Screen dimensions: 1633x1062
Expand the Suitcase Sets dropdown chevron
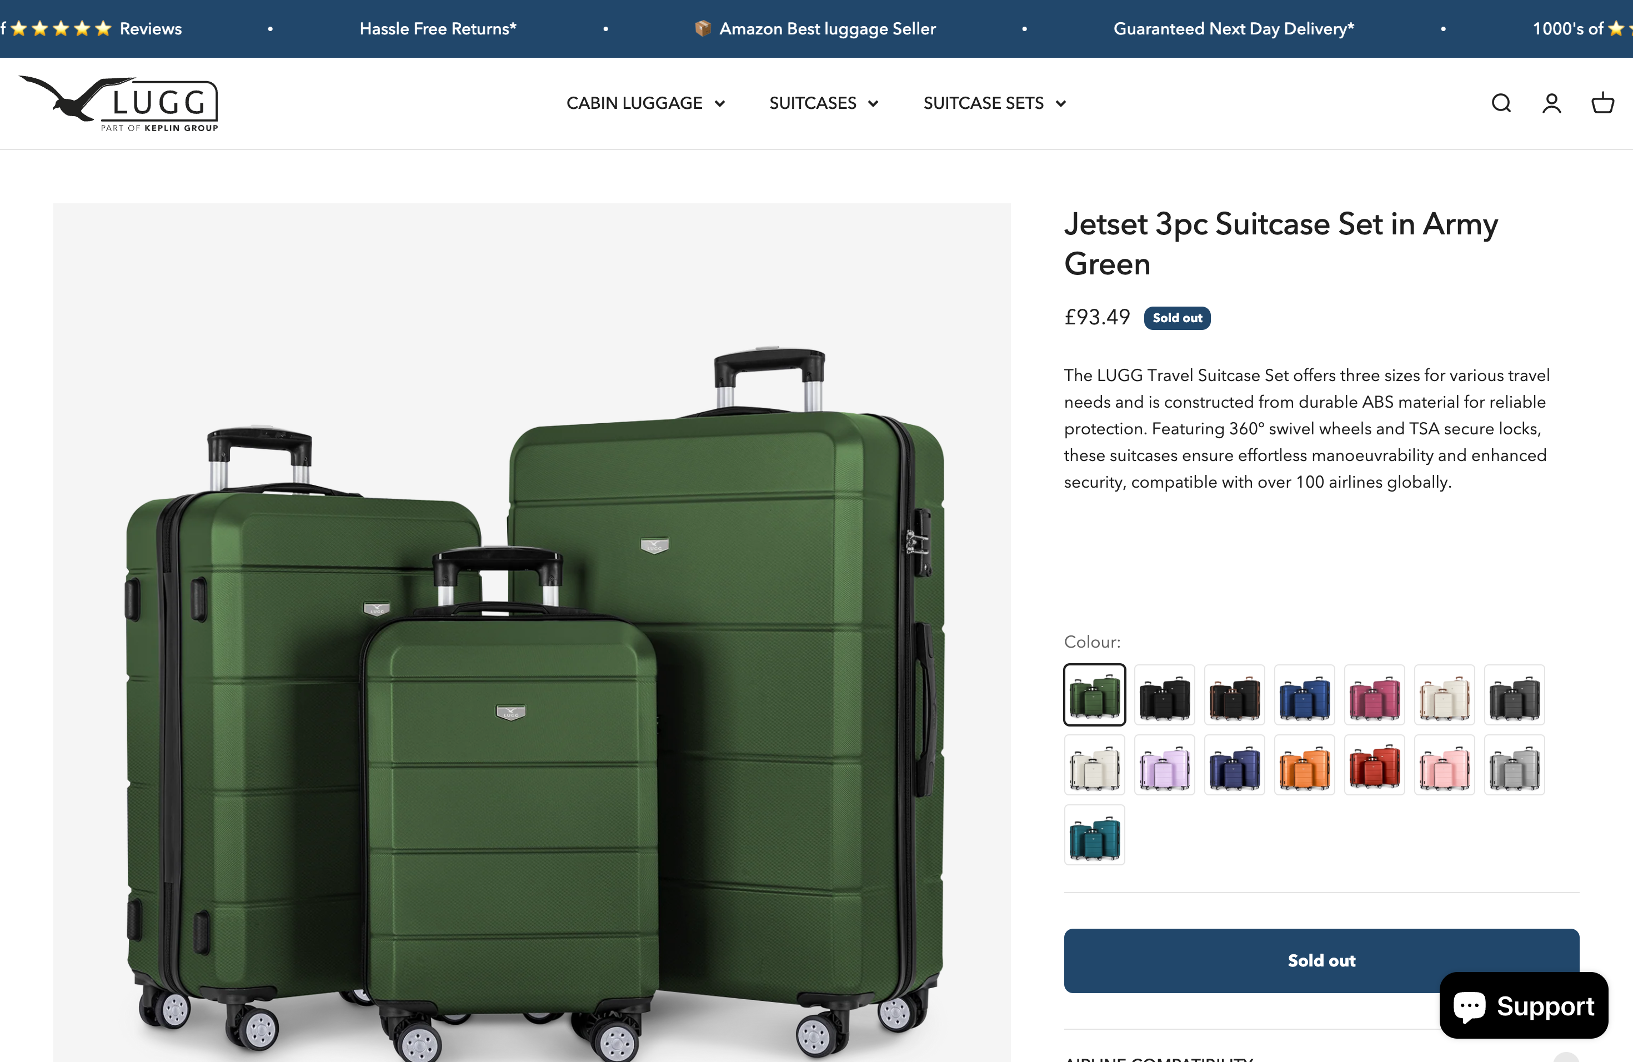click(1061, 104)
